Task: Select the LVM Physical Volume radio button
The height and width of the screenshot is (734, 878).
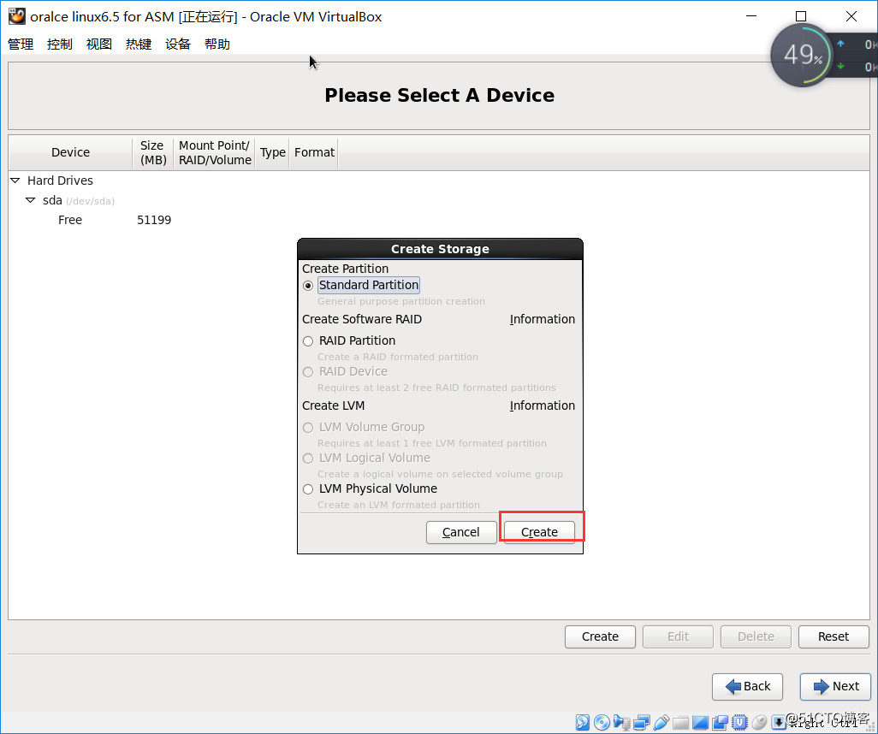Action: point(308,489)
